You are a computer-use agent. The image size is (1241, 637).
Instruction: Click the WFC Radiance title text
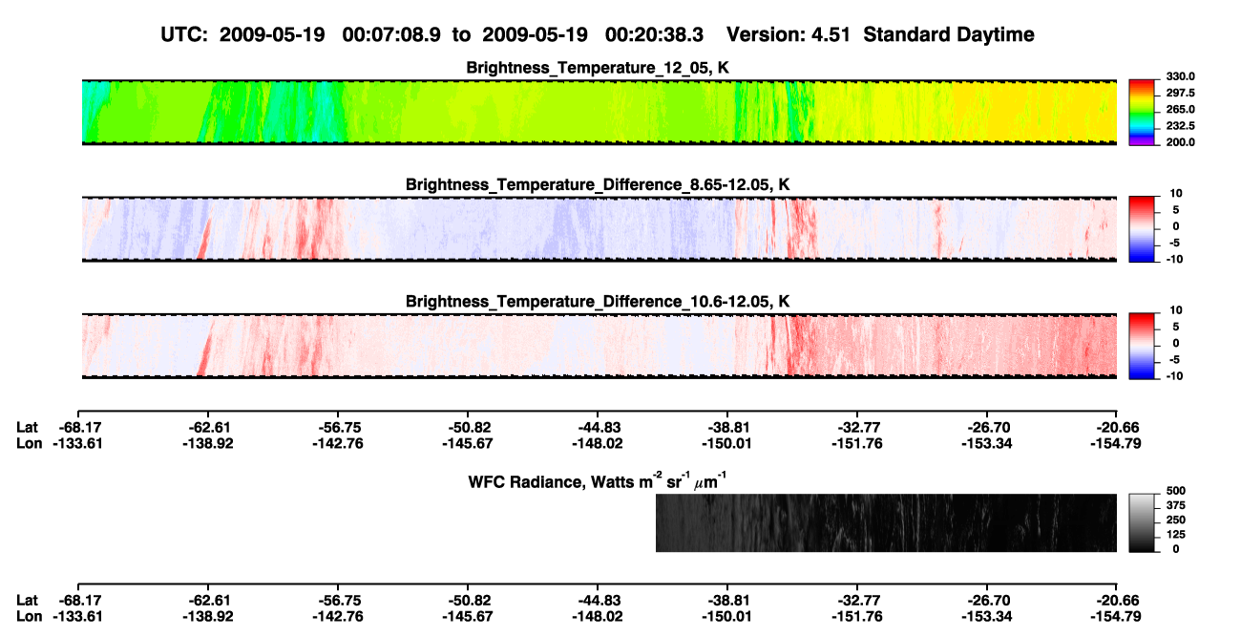(600, 480)
